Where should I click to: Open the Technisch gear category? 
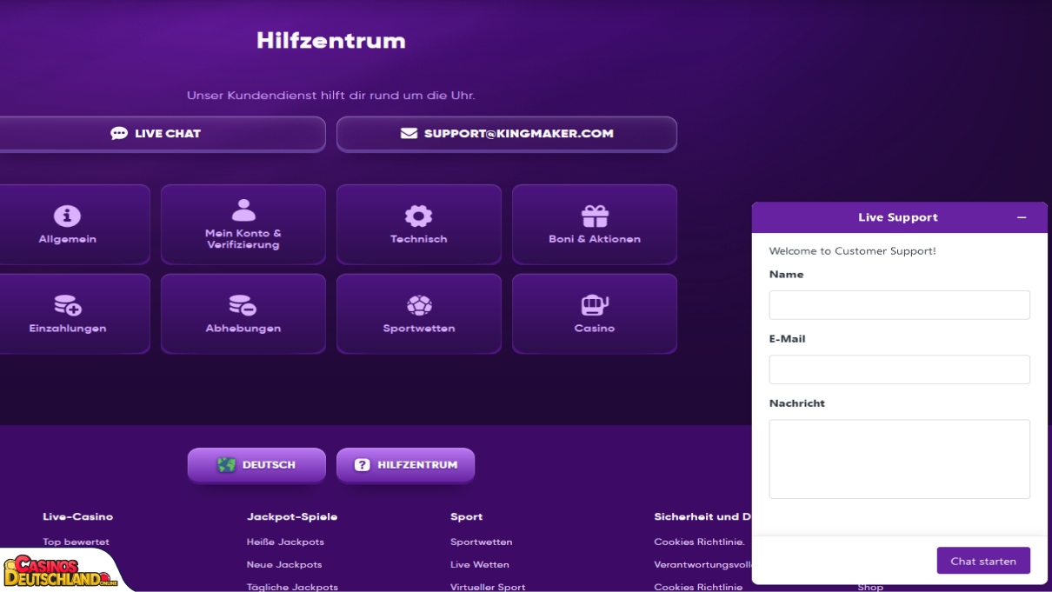click(x=419, y=224)
